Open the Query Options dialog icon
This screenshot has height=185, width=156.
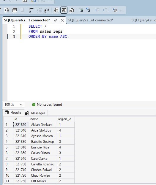tap(14, 10)
